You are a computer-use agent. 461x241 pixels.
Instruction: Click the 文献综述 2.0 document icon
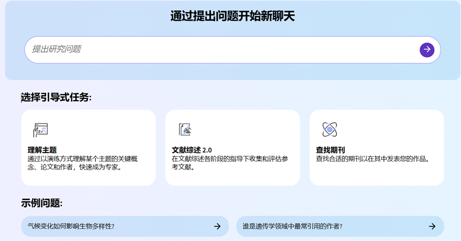click(185, 130)
